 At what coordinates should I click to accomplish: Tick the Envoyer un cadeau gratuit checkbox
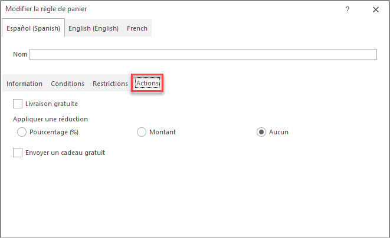click(18, 153)
